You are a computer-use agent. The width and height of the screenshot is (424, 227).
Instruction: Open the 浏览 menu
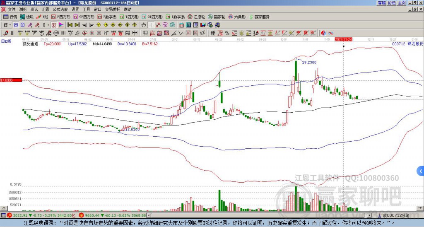[x=23, y=10]
